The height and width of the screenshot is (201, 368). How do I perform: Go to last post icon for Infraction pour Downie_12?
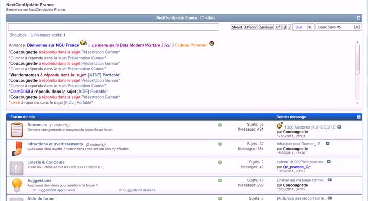pyautogui.click(x=328, y=144)
